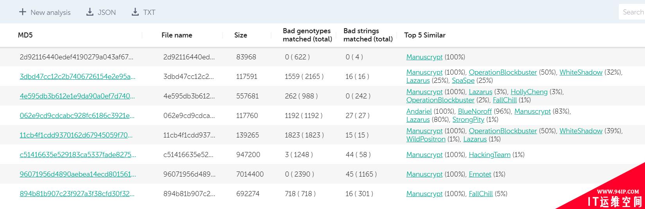
Task: Open Emotet (1%) link
Action: [480, 174]
